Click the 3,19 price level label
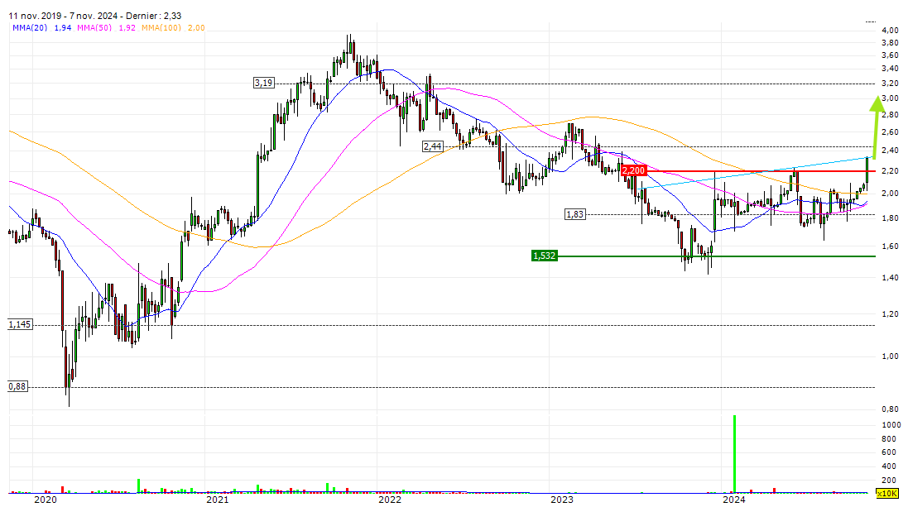Viewport: 908px width, 507px height. point(263,83)
